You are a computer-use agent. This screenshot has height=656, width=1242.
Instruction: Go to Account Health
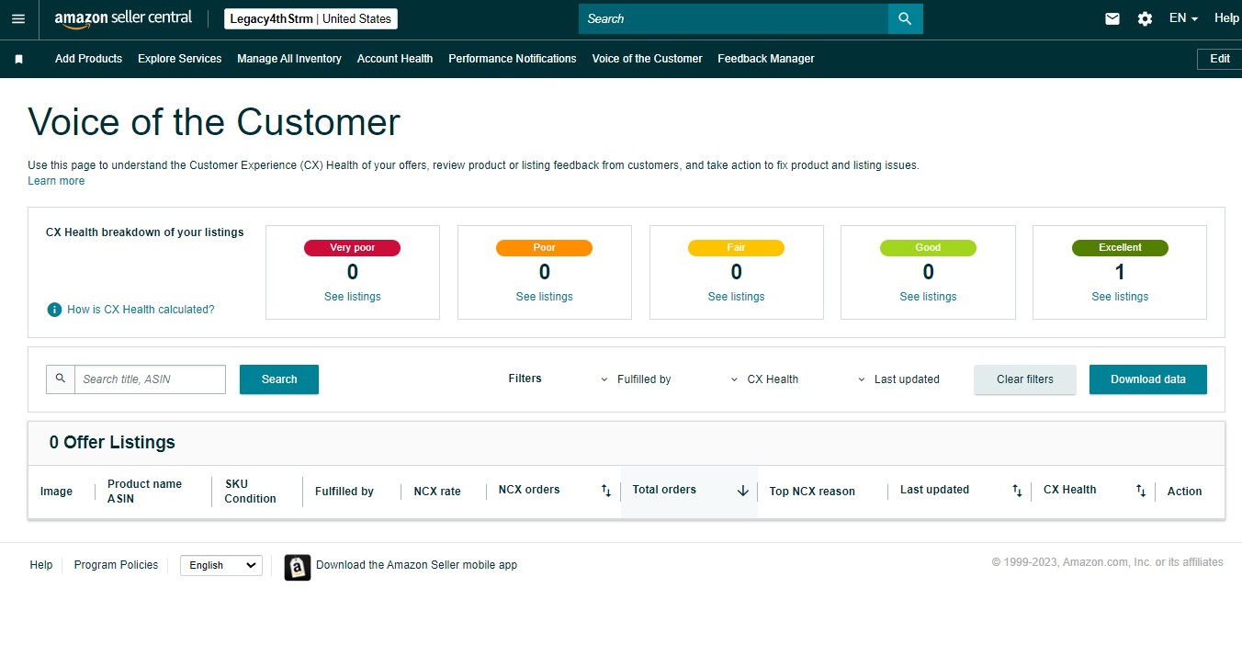pos(395,59)
